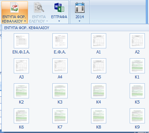Open the K8 form icon

(99, 116)
